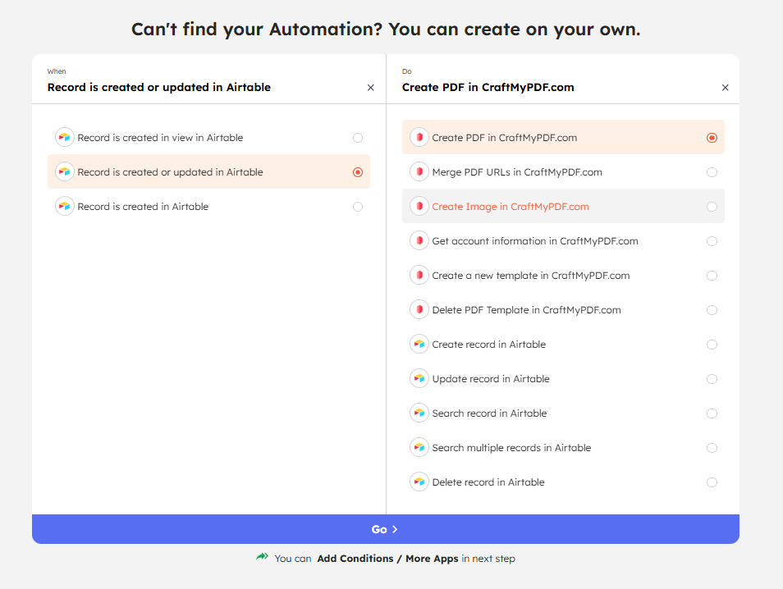Screen dimensions: 783x589
Task: Click Add Conditions / More Apps text
Action: click(x=387, y=559)
